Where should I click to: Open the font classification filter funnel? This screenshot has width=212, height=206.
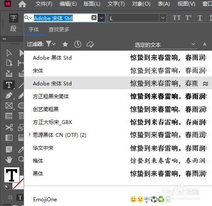coord(51,44)
